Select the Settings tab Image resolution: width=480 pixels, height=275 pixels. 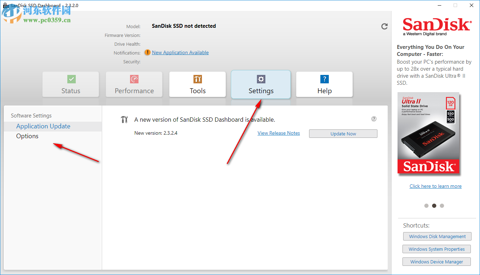point(261,84)
